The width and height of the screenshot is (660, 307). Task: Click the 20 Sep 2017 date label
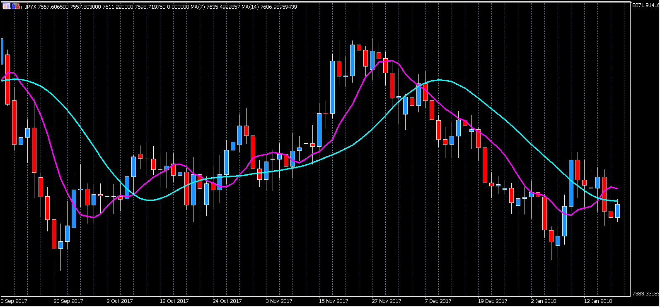68,301
